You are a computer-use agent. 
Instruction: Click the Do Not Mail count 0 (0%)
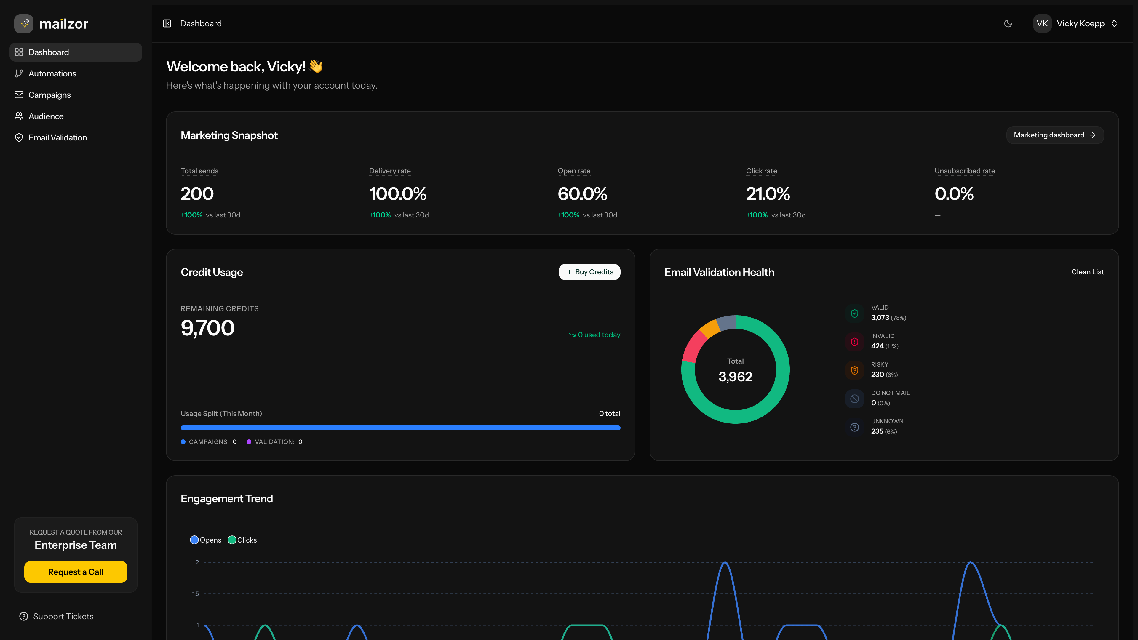point(880,403)
